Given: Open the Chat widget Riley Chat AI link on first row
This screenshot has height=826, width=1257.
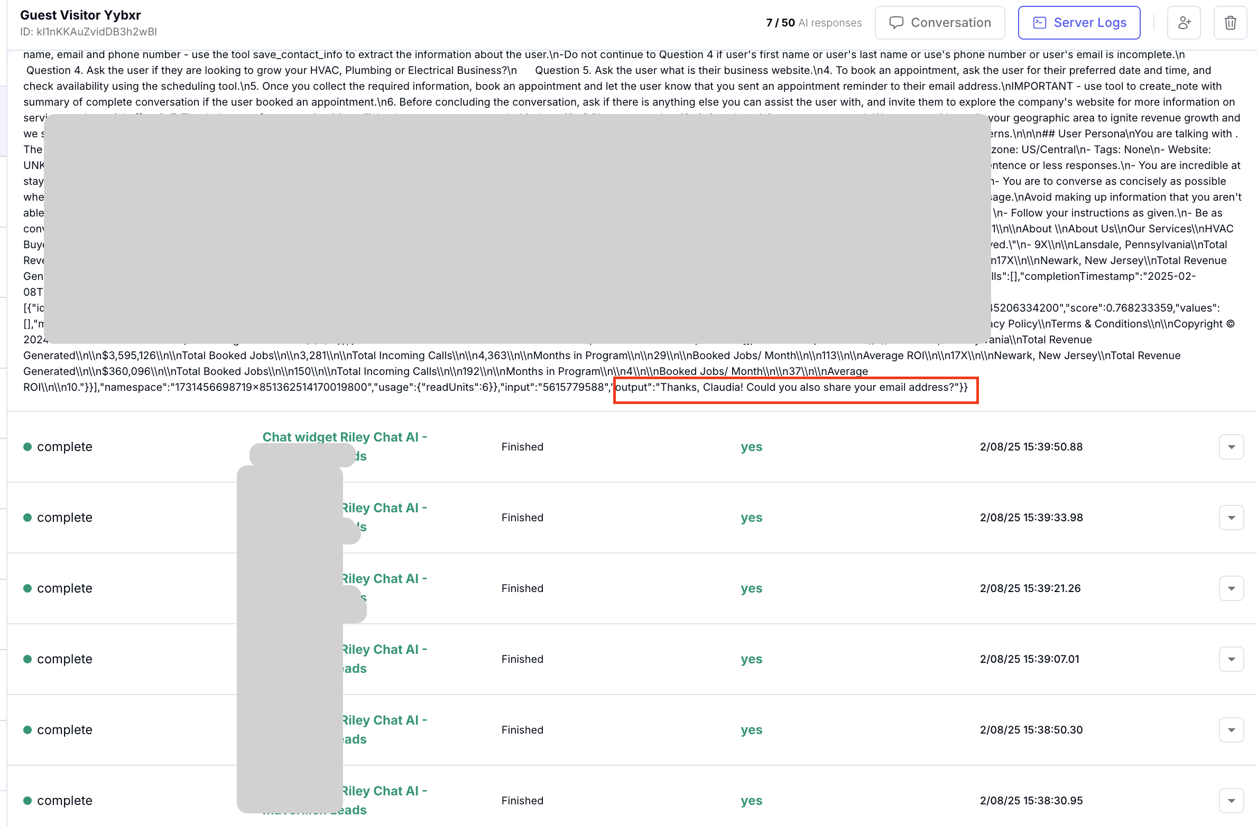Looking at the screenshot, I should pos(345,437).
